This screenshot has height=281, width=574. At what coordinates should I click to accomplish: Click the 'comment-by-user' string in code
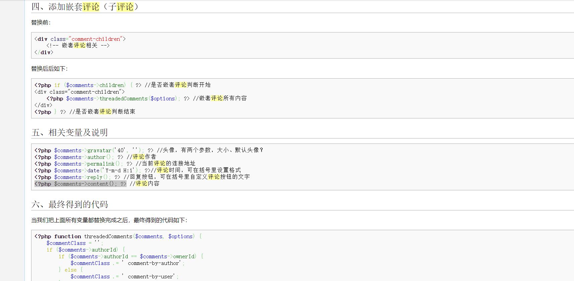151,277
